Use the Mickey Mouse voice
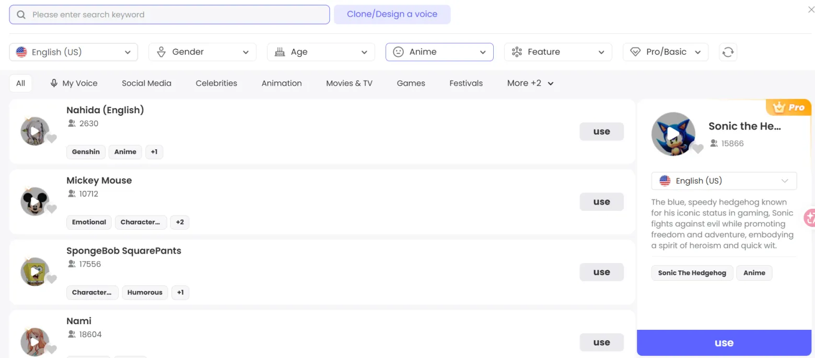 click(x=602, y=201)
